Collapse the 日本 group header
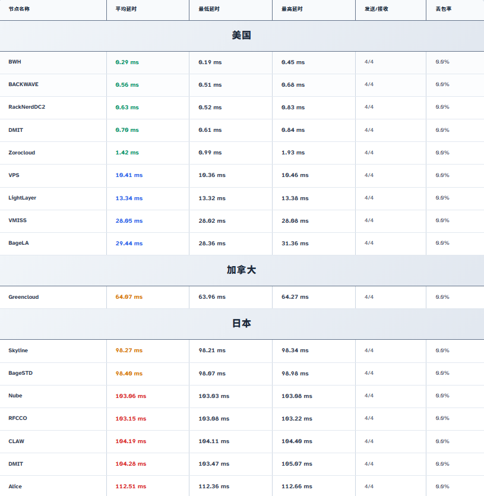 point(242,324)
